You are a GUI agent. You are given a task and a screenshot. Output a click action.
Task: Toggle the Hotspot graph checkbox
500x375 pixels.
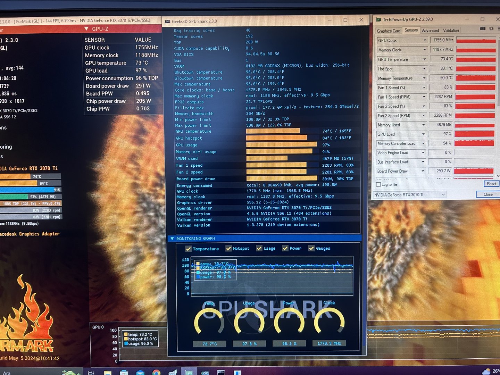point(228,248)
